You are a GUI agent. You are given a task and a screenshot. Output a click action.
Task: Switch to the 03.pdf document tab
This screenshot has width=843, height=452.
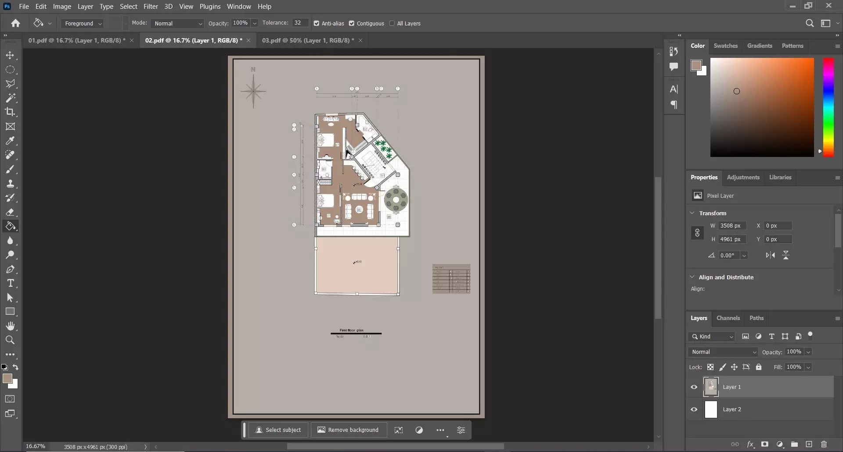pos(308,40)
